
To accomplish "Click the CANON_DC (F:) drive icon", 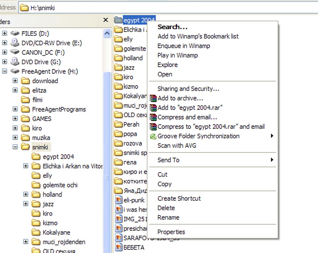I will pos(15,52).
